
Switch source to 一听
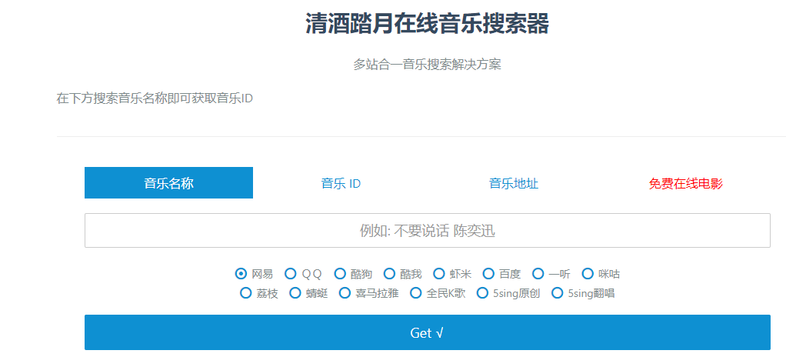pyautogui.click(x=538, y=273)
